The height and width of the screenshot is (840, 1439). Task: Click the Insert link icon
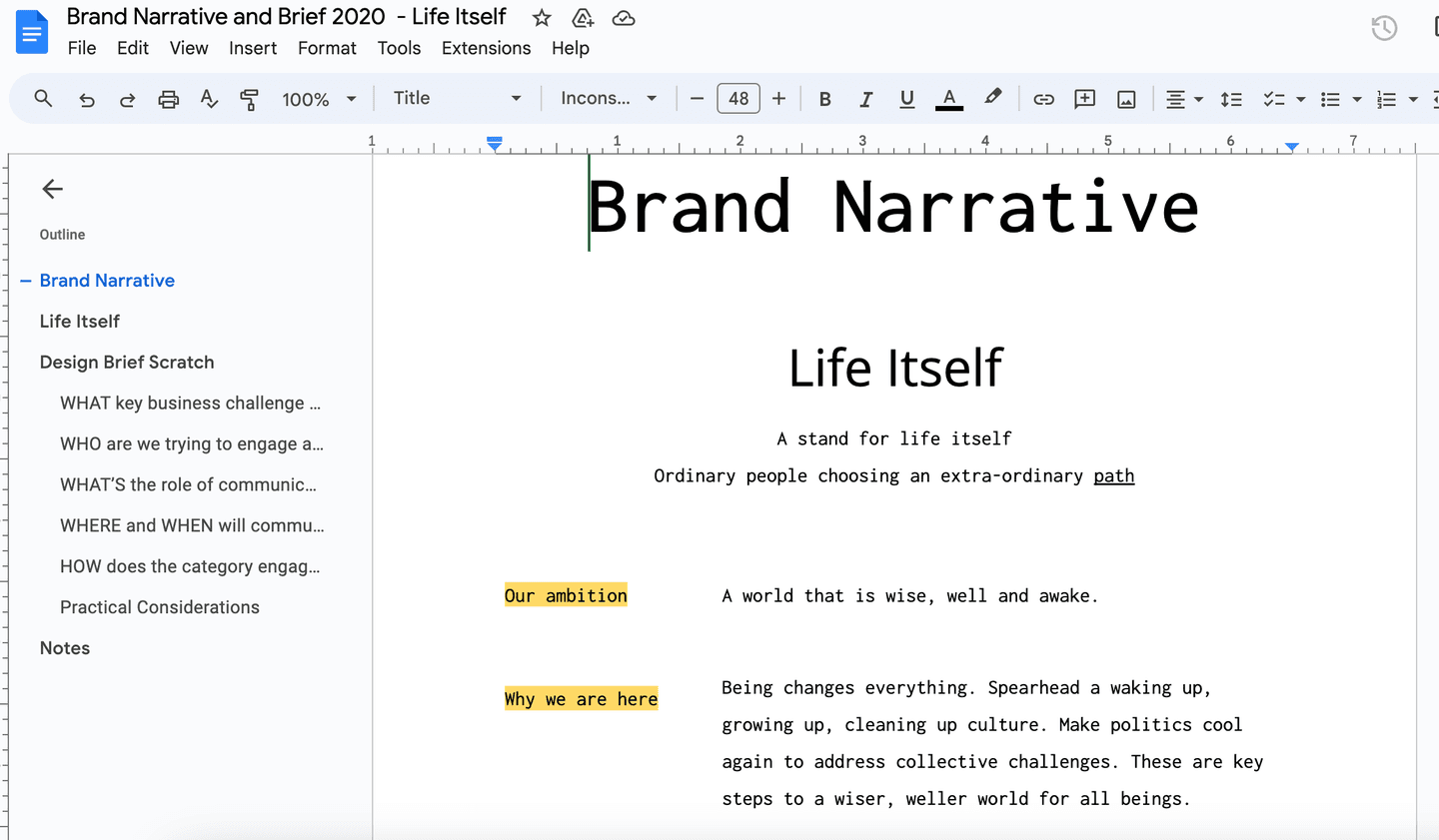[x=1043, y=98]
